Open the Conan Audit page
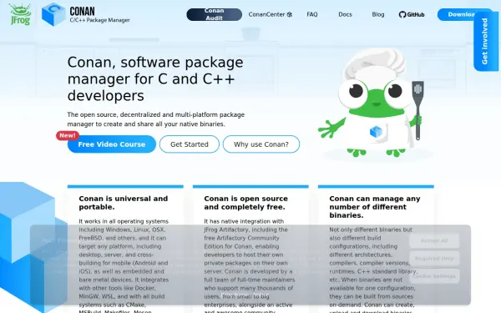Screen dimensions: 501x313 pyautogui.click(x=214, y=14)
